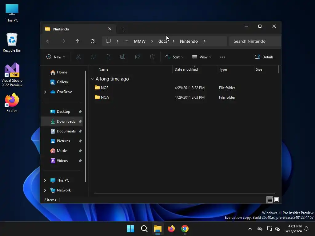Screen dimensions: 315x236
Task: Click the Share icon in toolbar
Action: [138, 57]
